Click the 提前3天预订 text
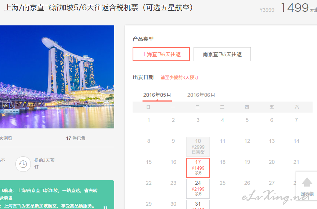The height and width of the screenshot is (209, 317). [x=44, y=164]
